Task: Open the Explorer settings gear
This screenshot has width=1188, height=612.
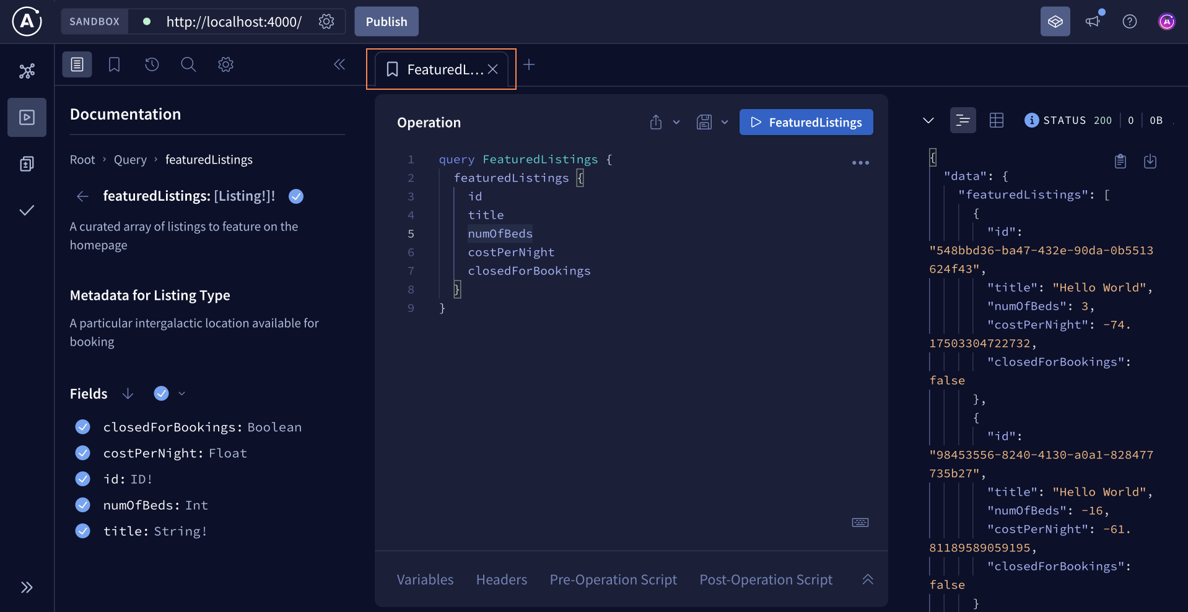Action: click(225, 64)
